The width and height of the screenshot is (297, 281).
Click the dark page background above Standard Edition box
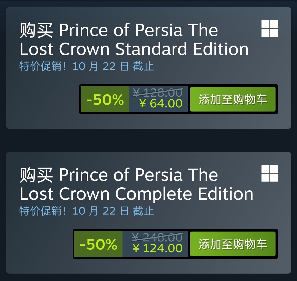click(148, 3)
